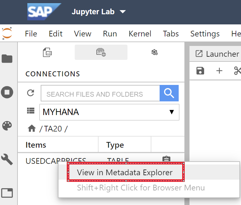Click the clipboard icon for USEDCARPRICES
241x205 pixels.
coord(166,159)
